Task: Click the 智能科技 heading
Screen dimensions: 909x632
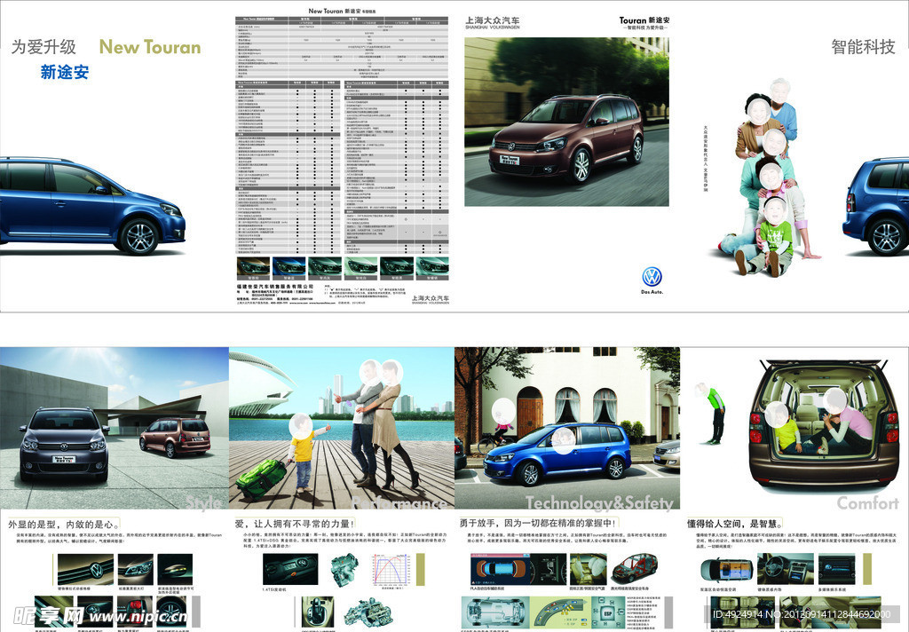Action: 863,47
